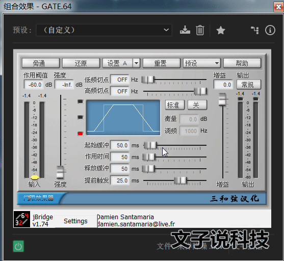Click the 重置 reset button

point(162,63)
